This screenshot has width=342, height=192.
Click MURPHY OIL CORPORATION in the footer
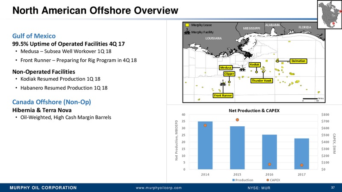(x=43, y=188)
